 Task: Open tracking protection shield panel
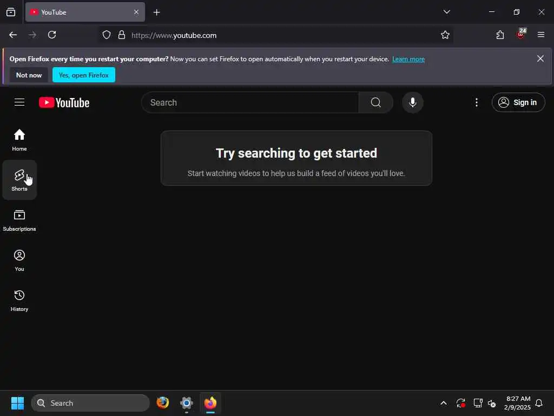click(x=107, y=35)
